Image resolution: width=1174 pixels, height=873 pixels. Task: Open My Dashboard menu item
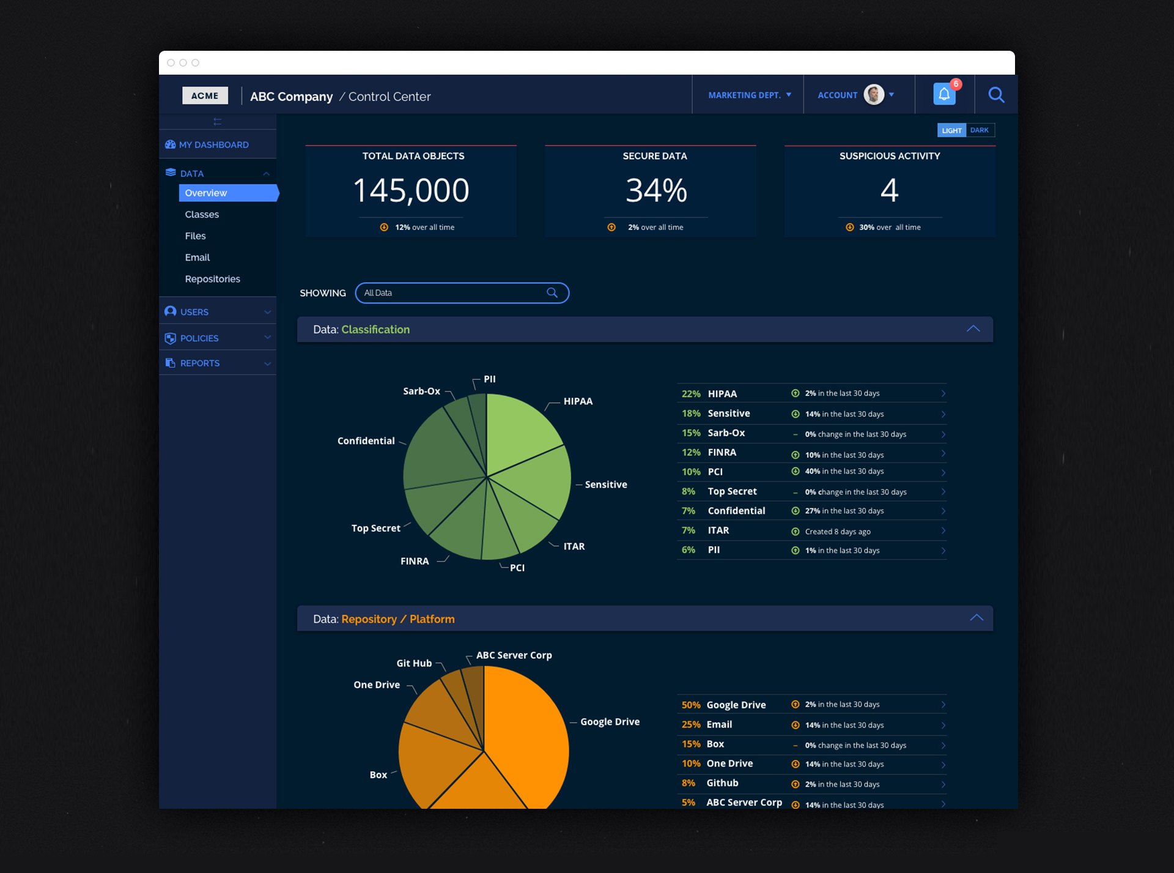tap(213, 144)
